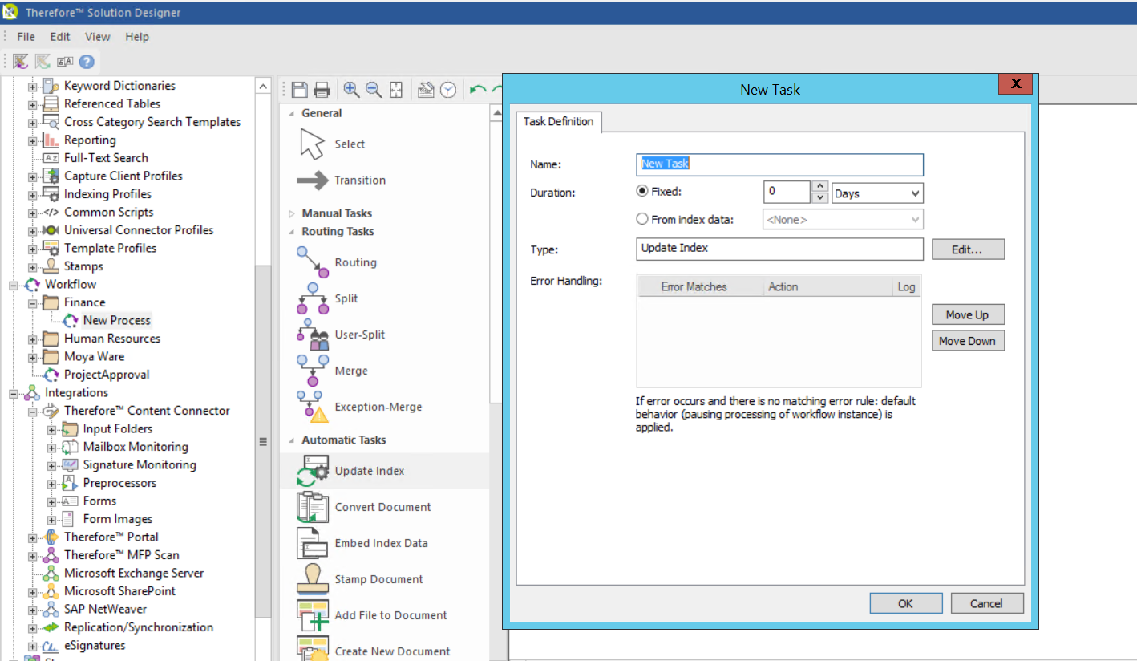Select the Fixed duration radio button
The height and width of the screenshot is (661, 1137).
(642, 191)
